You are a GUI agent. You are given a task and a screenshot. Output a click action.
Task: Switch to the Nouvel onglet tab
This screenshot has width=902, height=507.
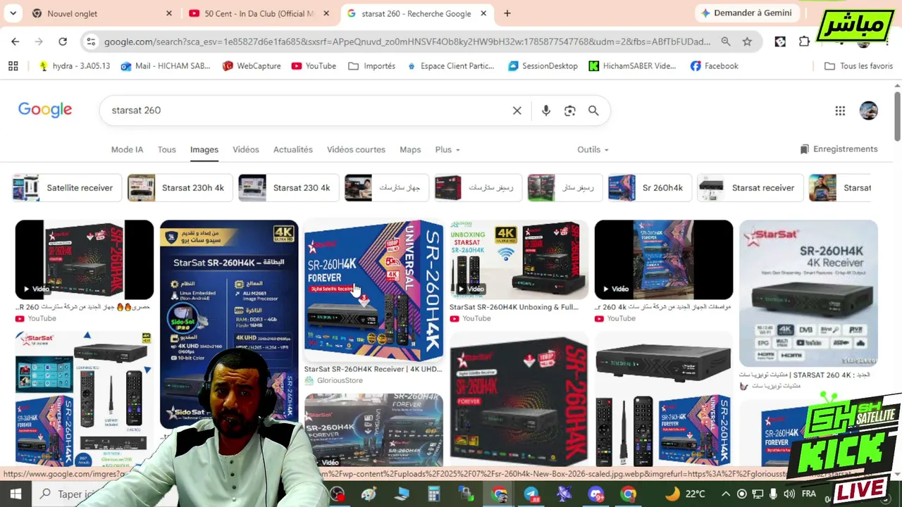(102, 13)
